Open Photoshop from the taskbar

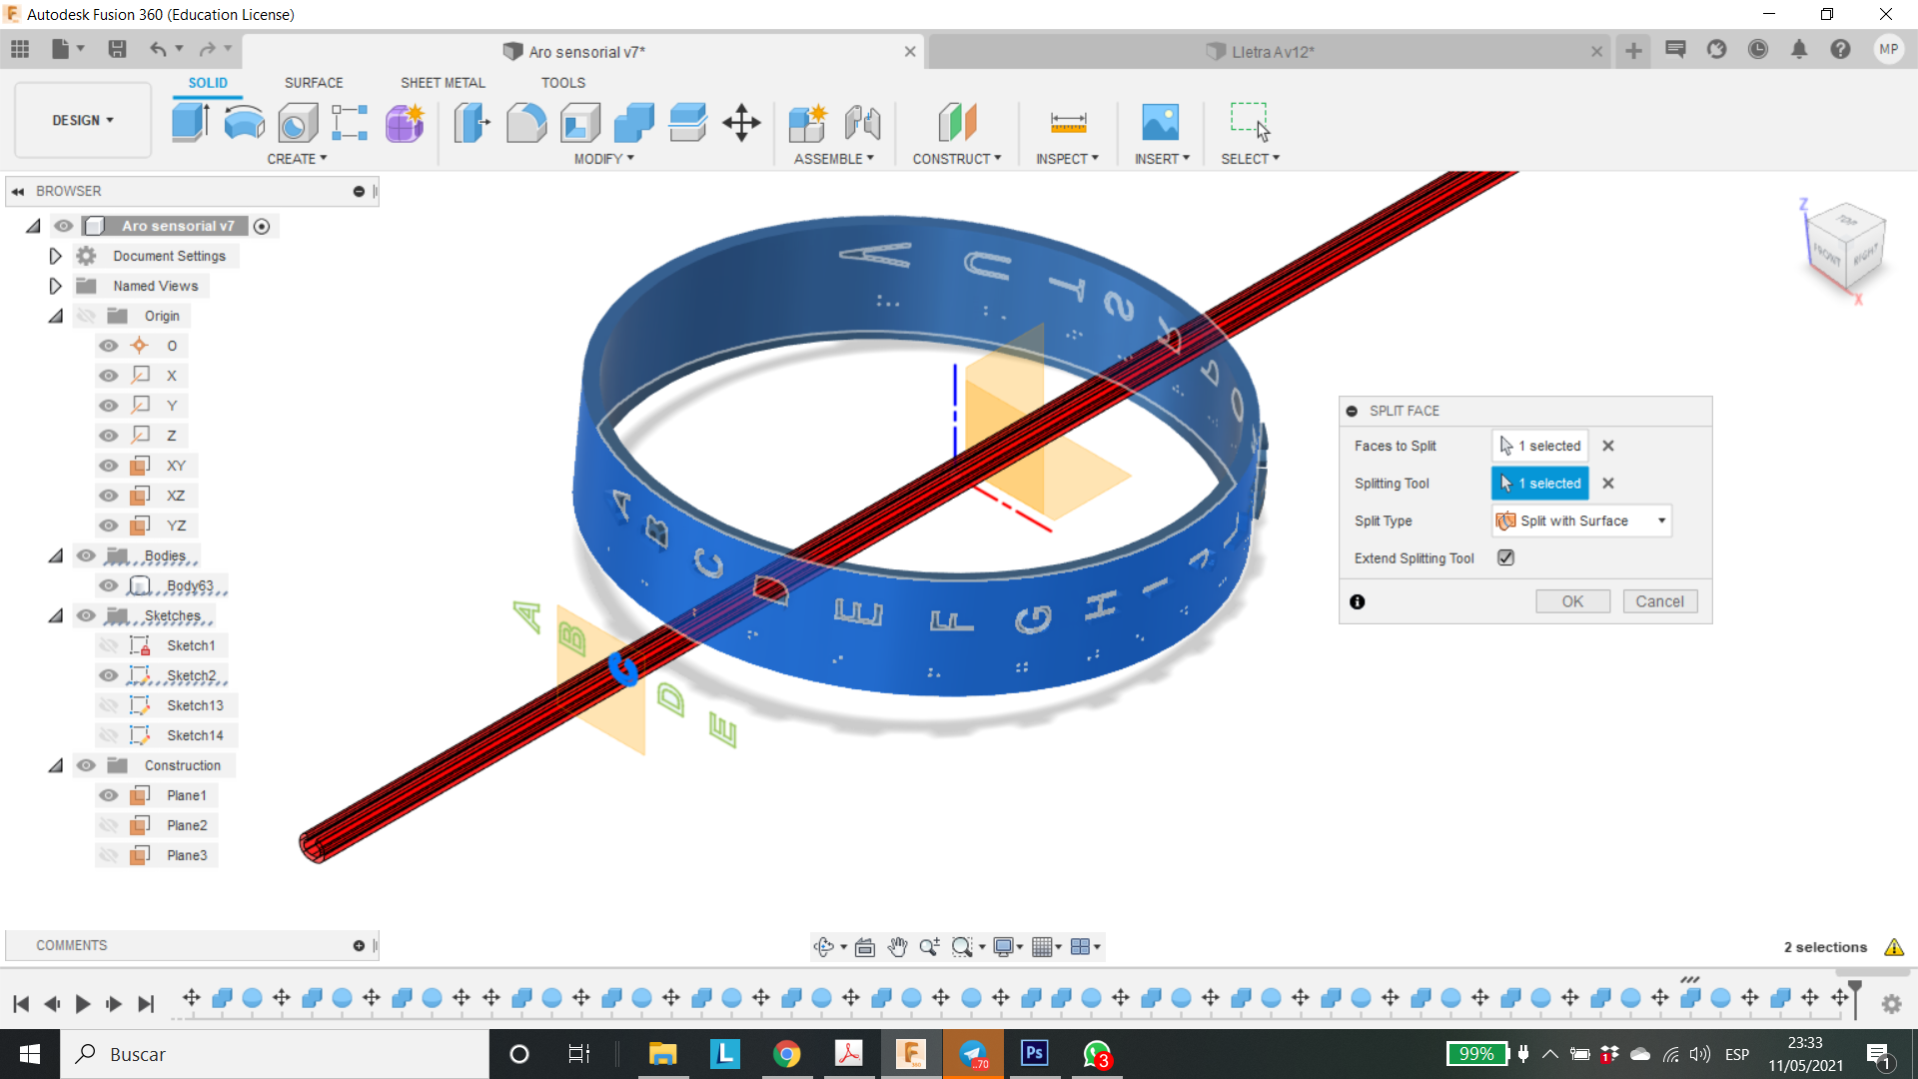[1034, 1053]
